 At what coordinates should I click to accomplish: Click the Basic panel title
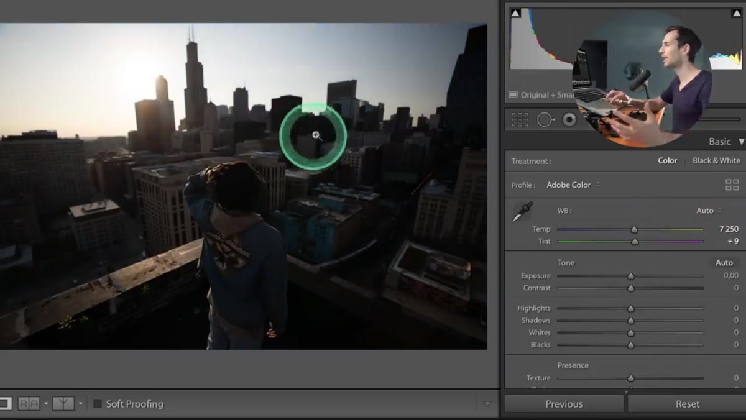720,142
